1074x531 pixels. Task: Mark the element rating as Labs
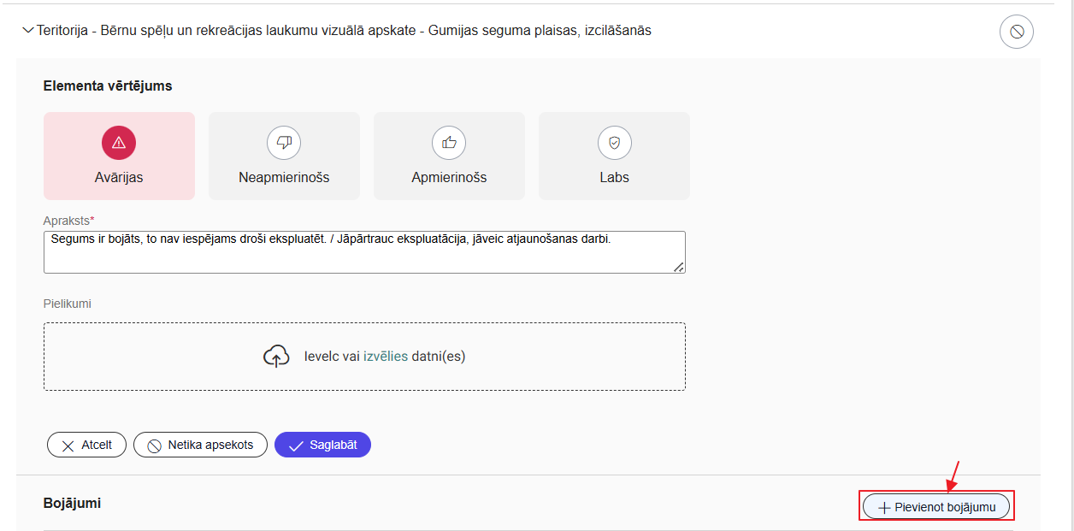pos(614,178)
